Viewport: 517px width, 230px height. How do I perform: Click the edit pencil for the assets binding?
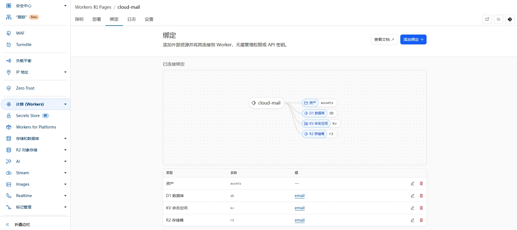(412, 183)
